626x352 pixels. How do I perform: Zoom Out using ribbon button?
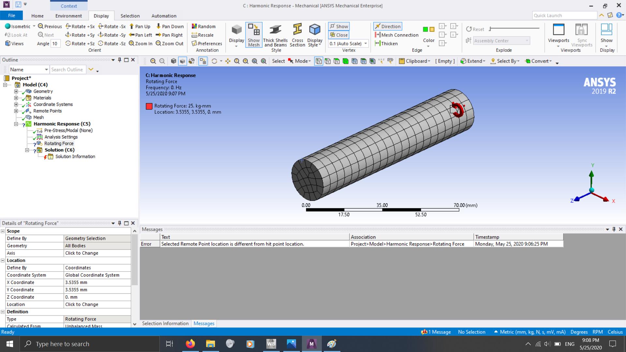[170, 43]
